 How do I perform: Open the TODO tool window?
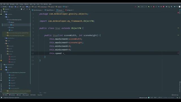(x=5, y=95)
